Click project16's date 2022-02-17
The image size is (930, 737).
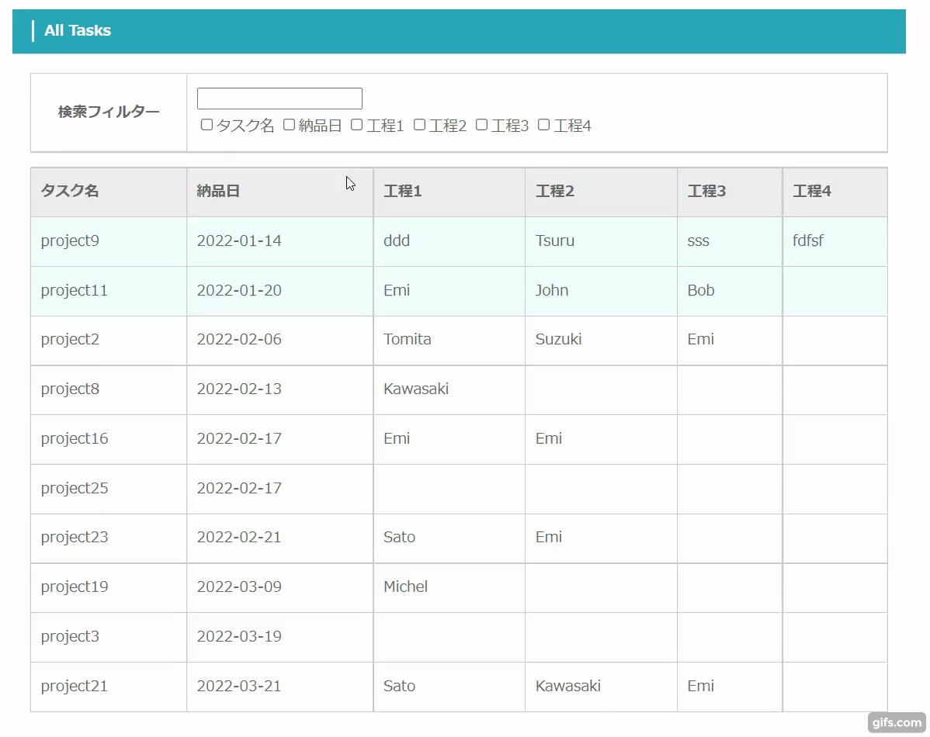(x=239, y=439)
